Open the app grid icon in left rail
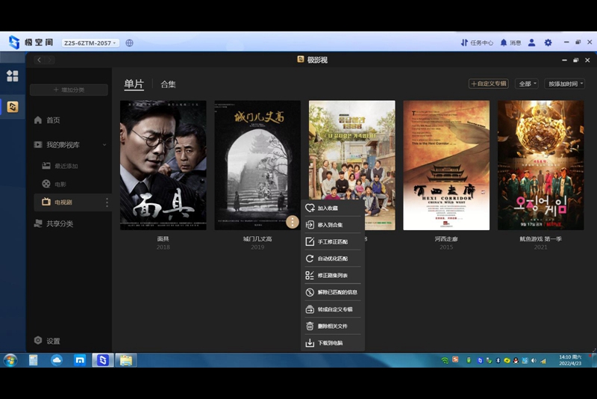Image resolution: width=597 pixels, height=399 pixels. coord(12,75)
